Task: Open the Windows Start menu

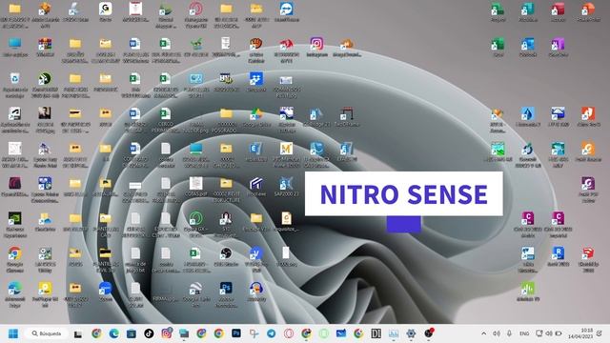Action: tap(13, 333)
